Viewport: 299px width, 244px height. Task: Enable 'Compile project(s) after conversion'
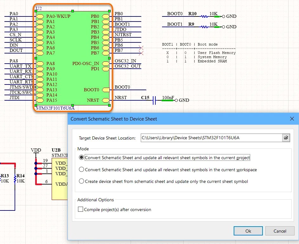81,210
